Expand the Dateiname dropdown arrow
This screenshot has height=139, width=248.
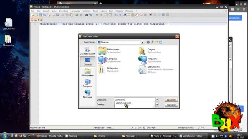[157, 100]
